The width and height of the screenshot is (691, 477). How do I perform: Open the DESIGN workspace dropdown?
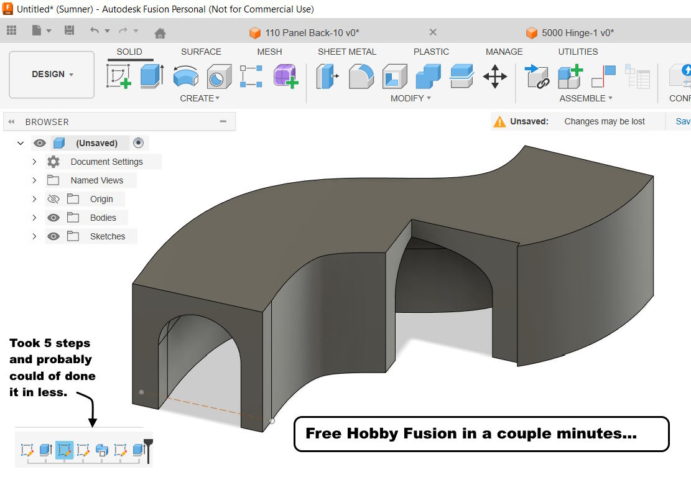52,74
